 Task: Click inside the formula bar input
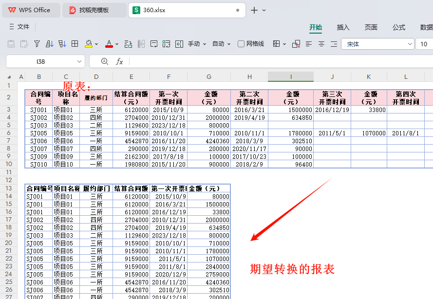pos(281,61)
